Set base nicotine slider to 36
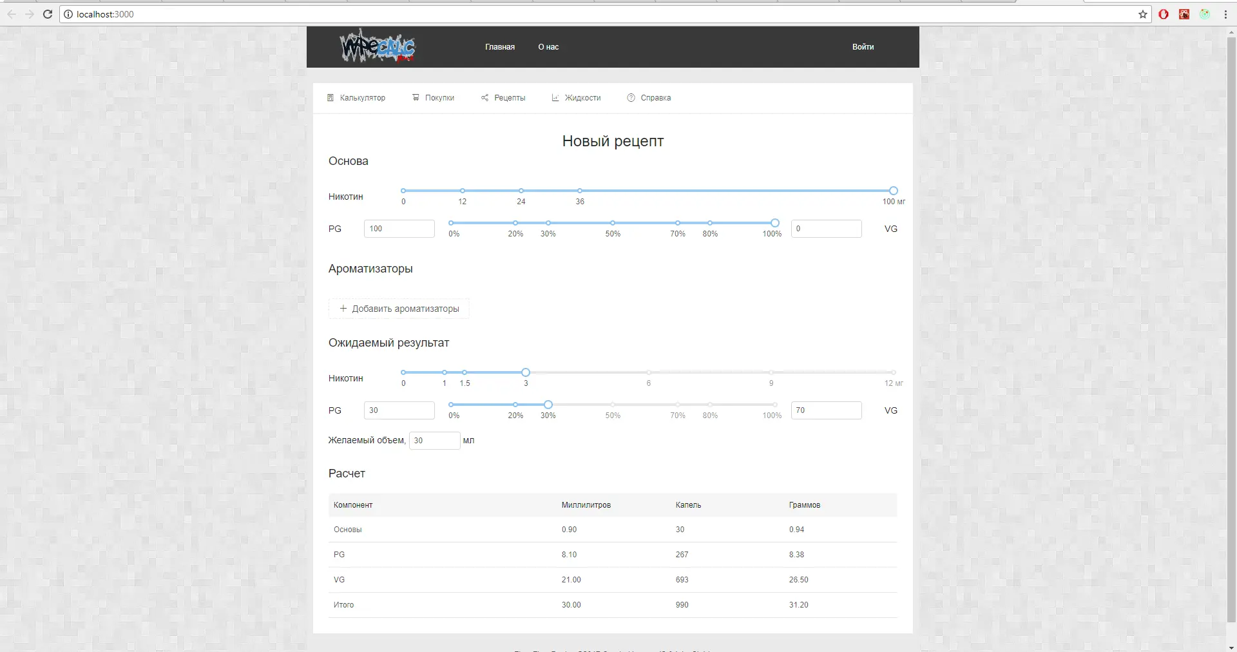This screenshot has width=1237, height=652. [x=580, y=191]
